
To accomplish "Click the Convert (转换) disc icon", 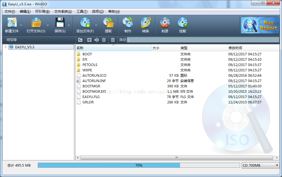I will click(x=146, y=22).
